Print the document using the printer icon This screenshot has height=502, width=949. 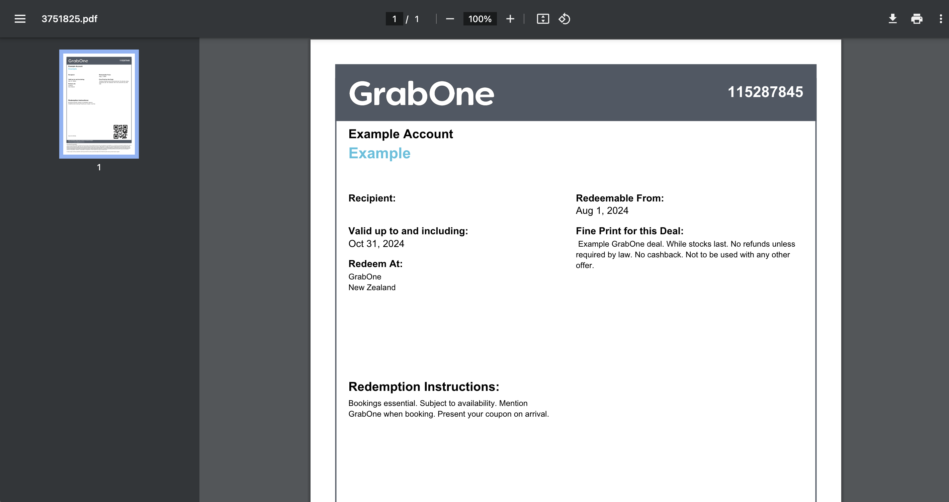click(x=917, y=19)
